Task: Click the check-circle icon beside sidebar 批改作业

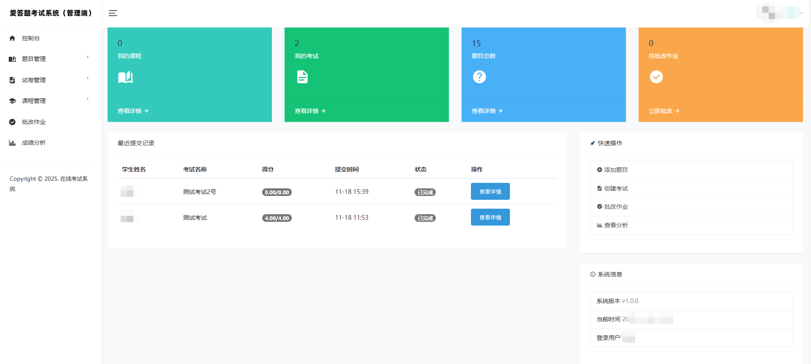Action: pos(12,122)
